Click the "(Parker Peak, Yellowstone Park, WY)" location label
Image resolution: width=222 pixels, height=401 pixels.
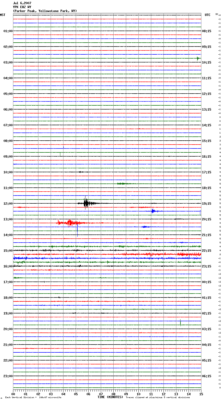coord(45,11)
